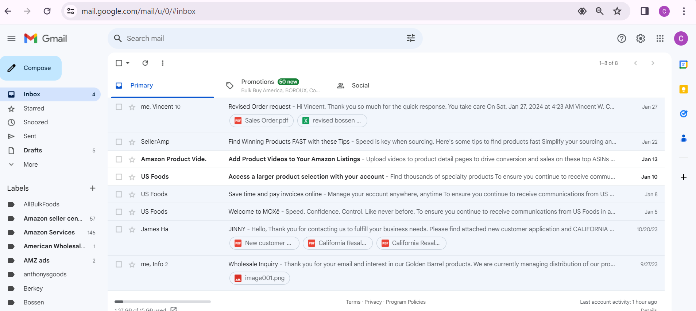Open Chrome three-dot menu

684,11
